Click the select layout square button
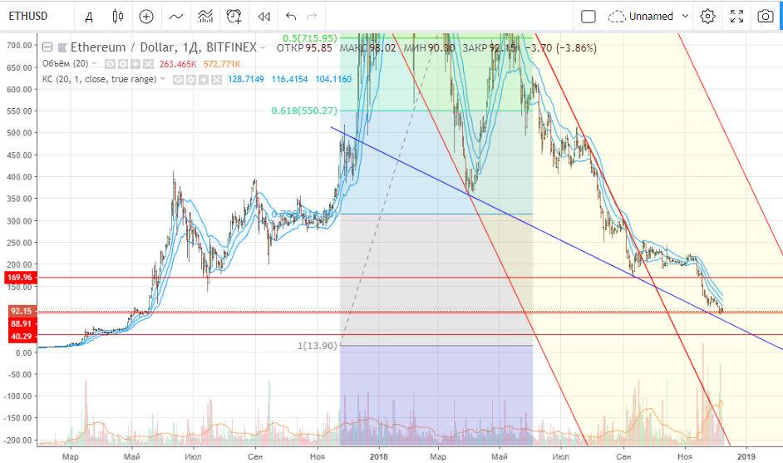 (x=588, y=16)
